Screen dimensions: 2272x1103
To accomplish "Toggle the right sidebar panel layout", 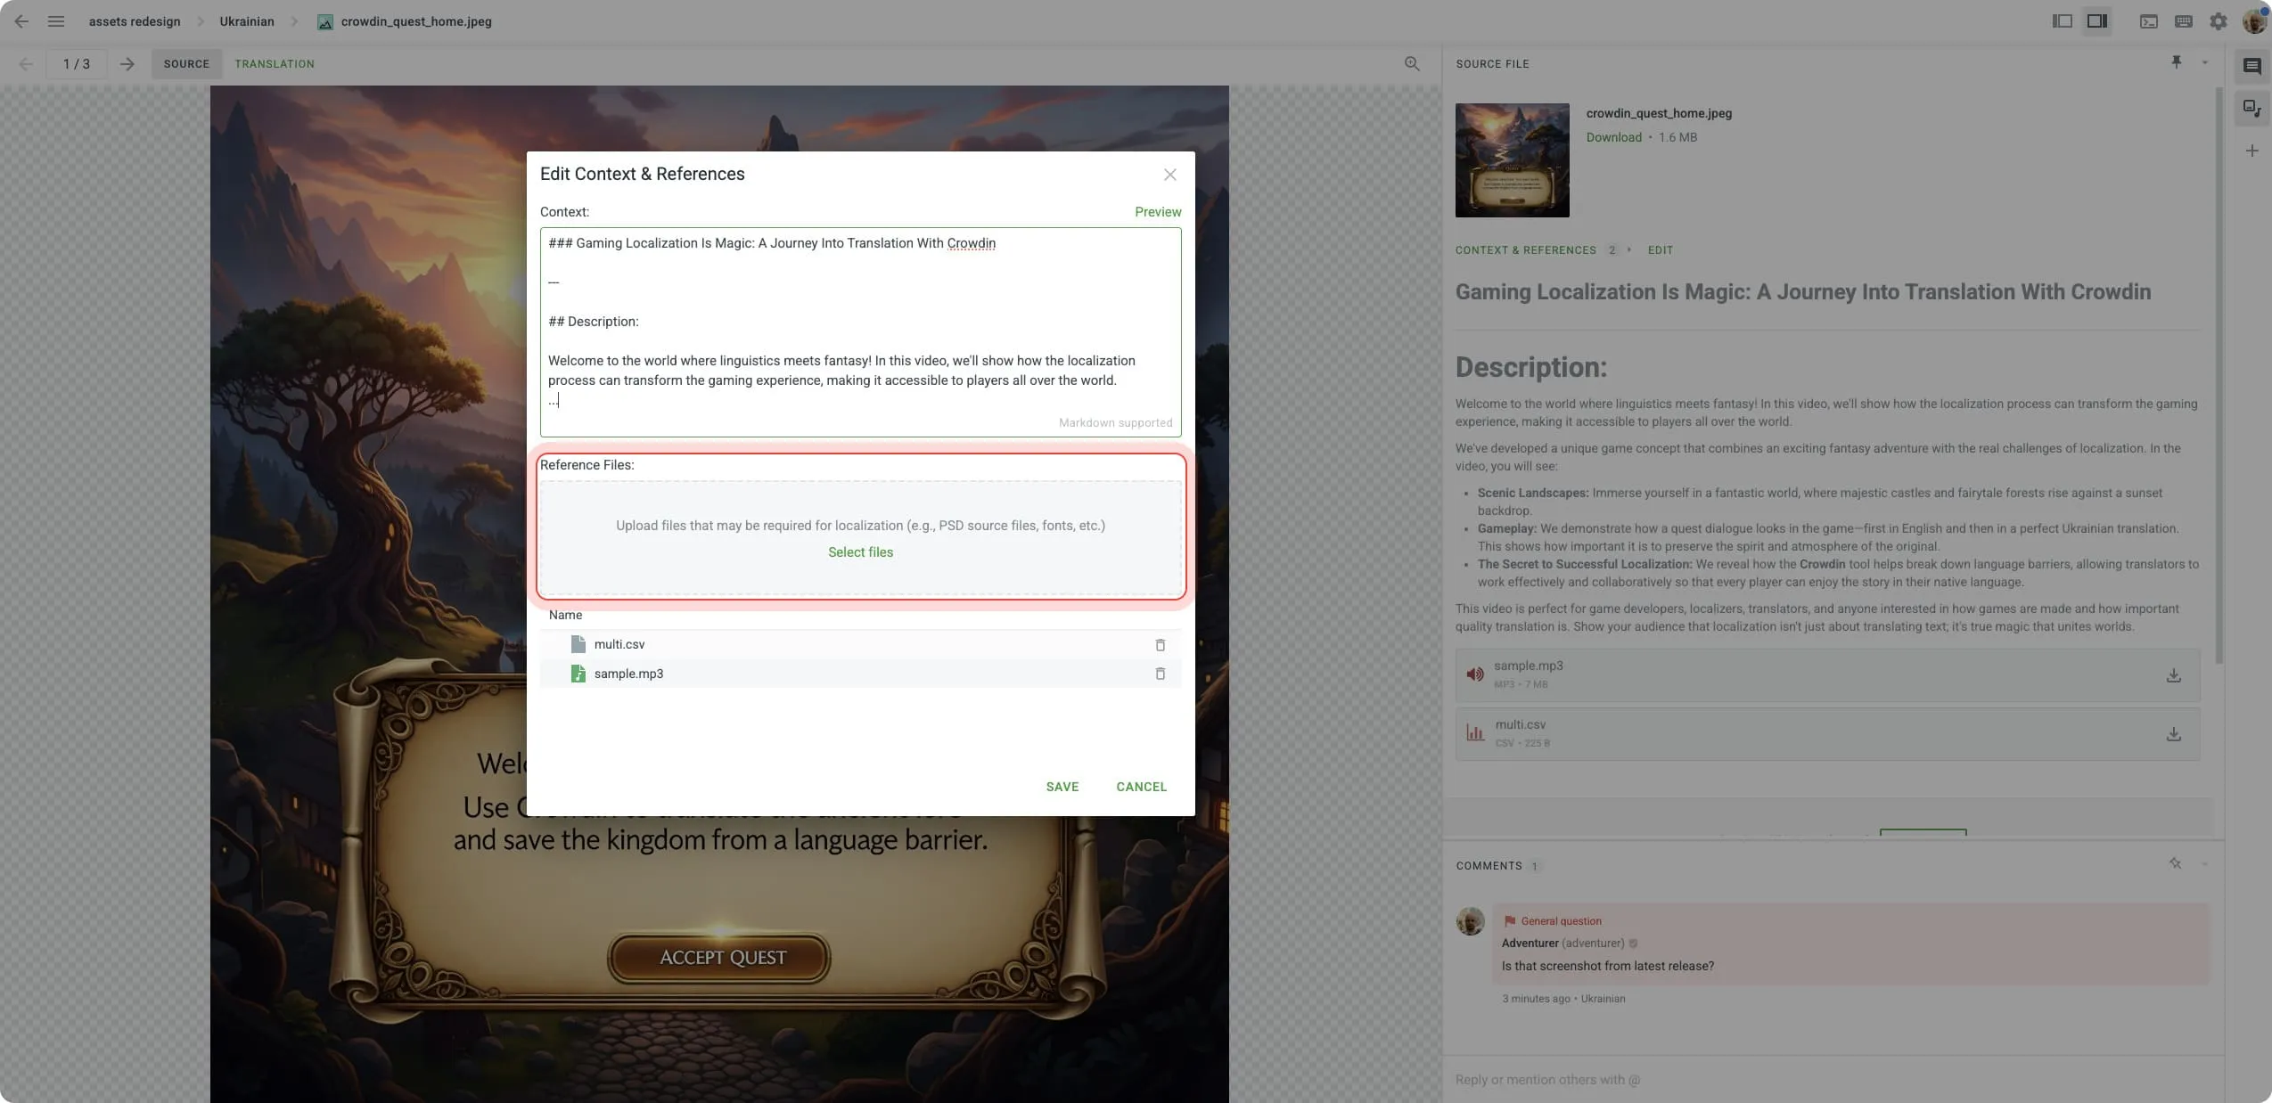I will 2097,21.
